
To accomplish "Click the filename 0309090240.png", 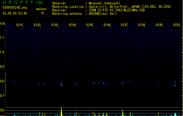I will click(15, 8).
